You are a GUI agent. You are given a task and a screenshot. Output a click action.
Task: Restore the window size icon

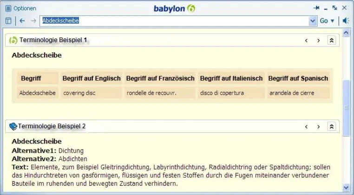(x=334, y=8)
